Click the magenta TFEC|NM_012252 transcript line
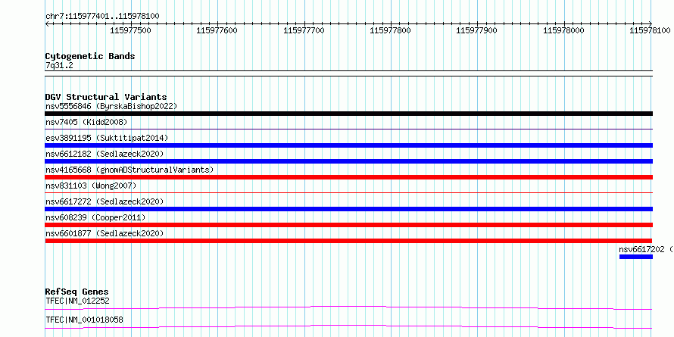Viewport: 674px width, 337px height. (x=348, y=307)
